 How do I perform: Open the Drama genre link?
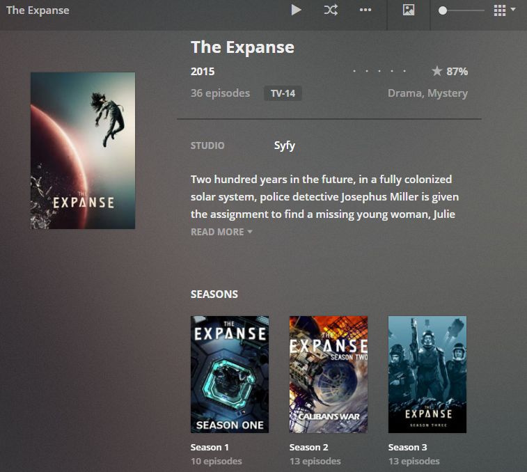(406, 93)
